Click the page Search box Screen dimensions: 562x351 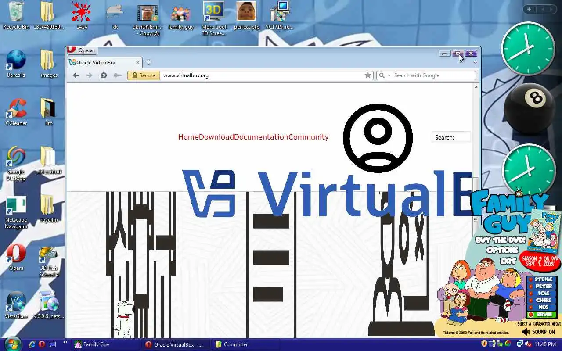pyautogui.click(x=451, y=137)
